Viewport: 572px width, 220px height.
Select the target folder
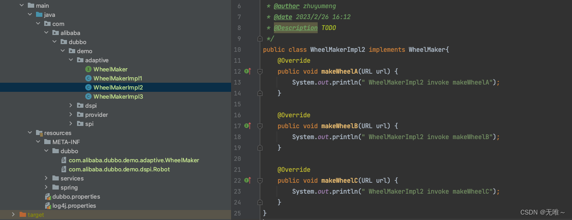[x=36, y=215]
